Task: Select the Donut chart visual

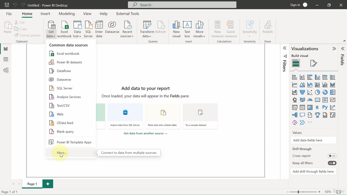Action: pyautogui.click(x=325, y=92)
